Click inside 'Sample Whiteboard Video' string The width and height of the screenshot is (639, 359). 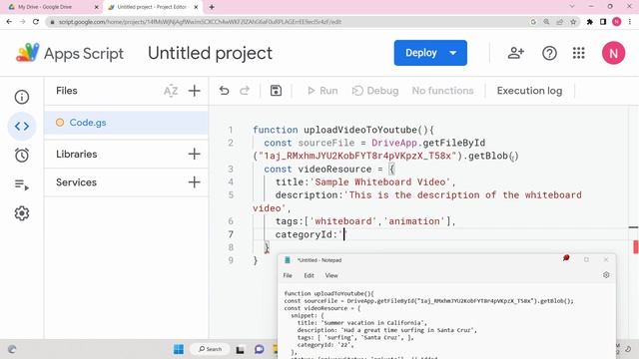tap(382, 181)
